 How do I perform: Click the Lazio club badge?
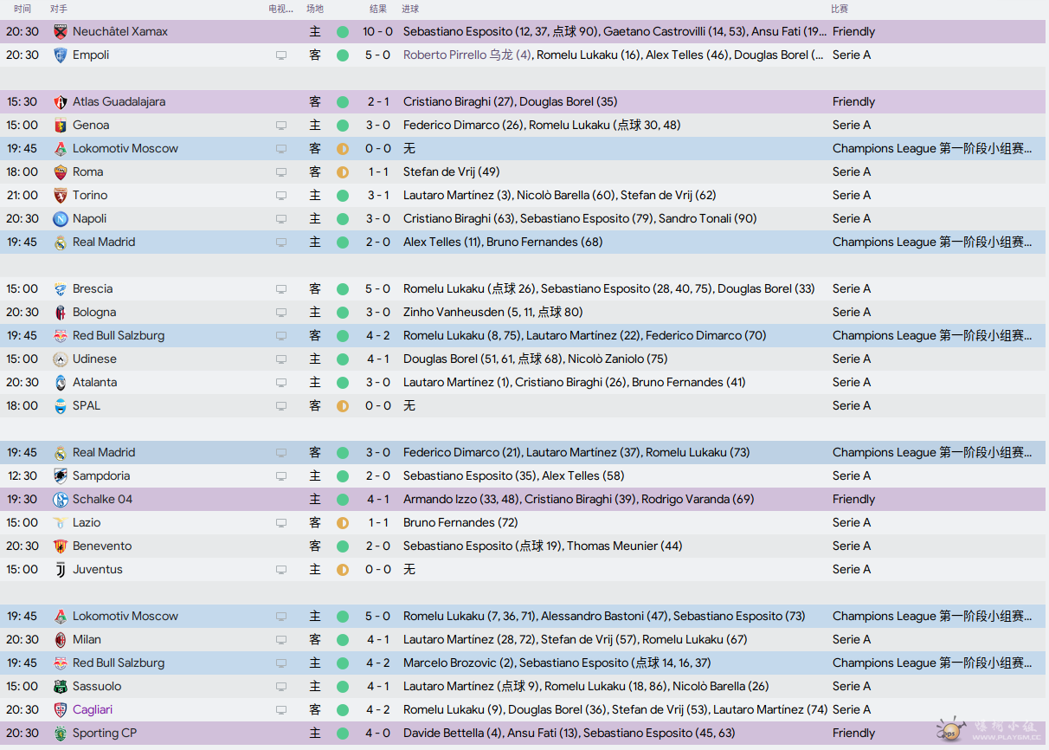click(x=60, y=523)
